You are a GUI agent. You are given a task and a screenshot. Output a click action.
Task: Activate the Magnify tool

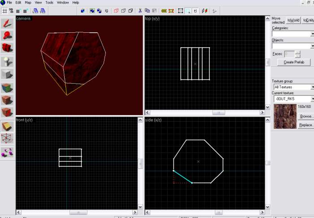tap(8, 35)
